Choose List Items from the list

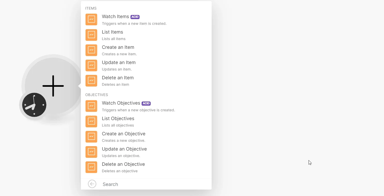pyautogui.click(x=146, y=35)
